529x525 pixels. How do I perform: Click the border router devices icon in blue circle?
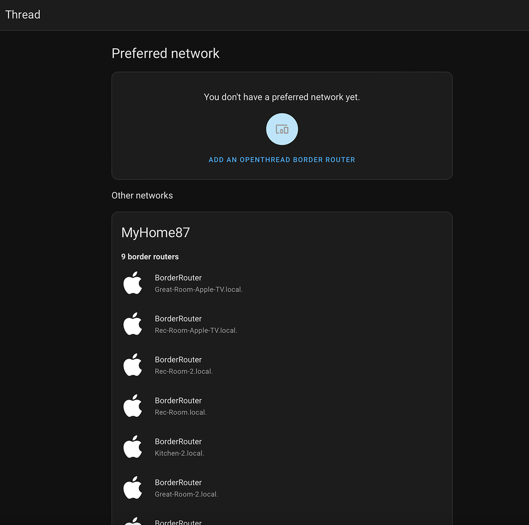282,129
